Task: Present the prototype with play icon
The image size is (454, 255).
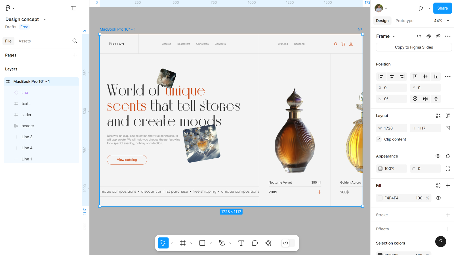Action: pos(421,8)
